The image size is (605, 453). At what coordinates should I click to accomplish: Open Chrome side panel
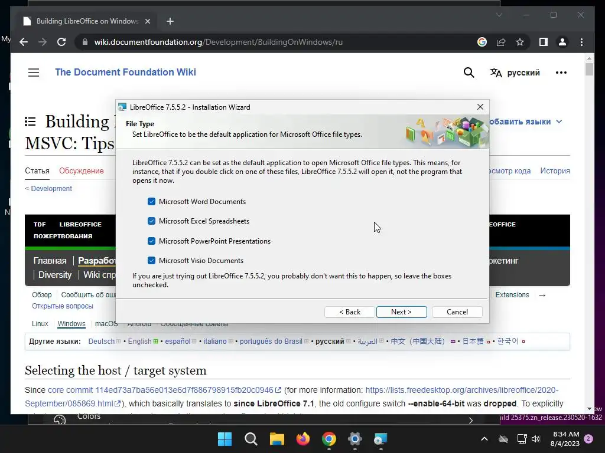pyautogui.click(x=544, y=42)
